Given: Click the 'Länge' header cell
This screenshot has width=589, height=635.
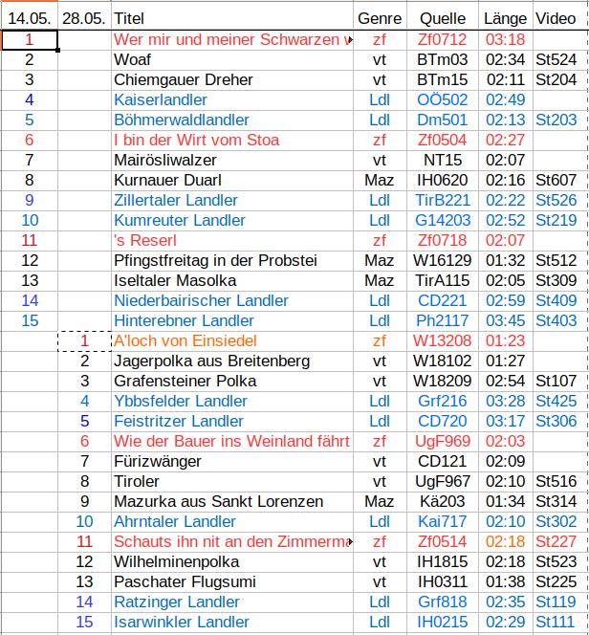Looking at the screenshot, I should point(505,18).
